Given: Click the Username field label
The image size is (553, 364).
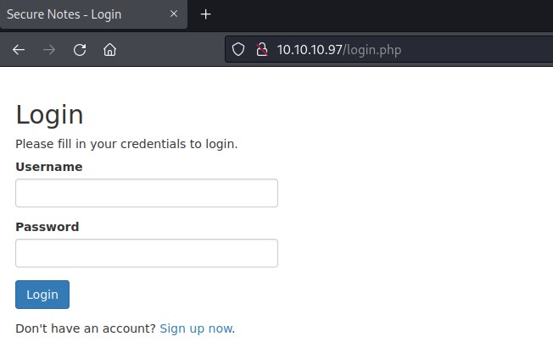Looking at the screenshot, I should pos(49,167).
